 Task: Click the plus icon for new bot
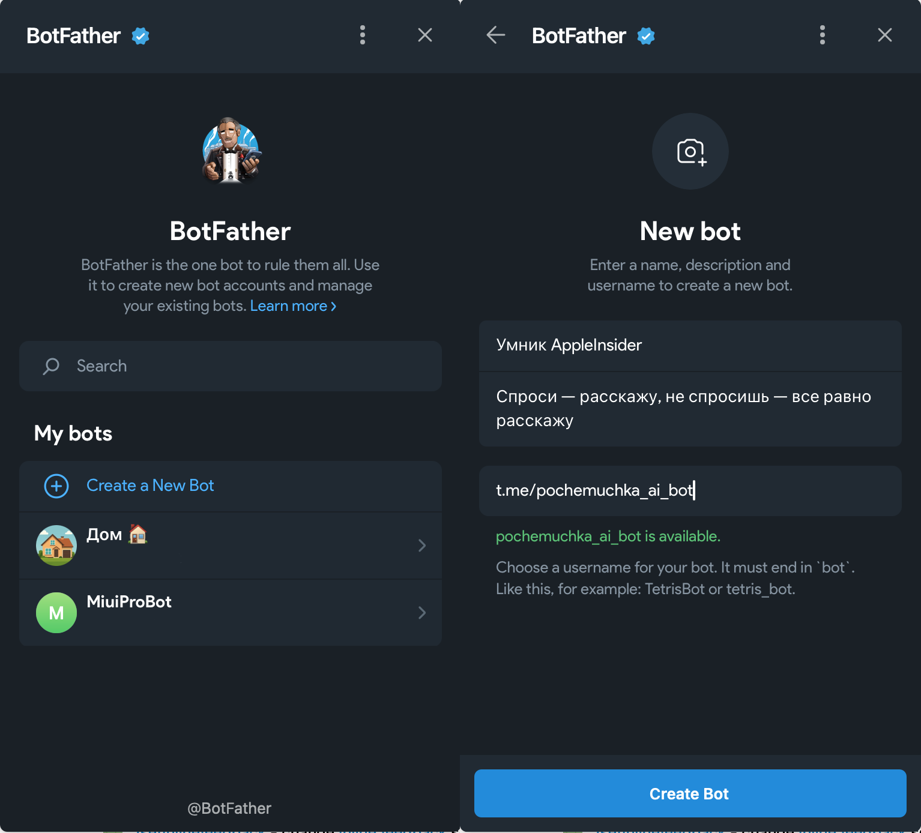click(56, 486)
